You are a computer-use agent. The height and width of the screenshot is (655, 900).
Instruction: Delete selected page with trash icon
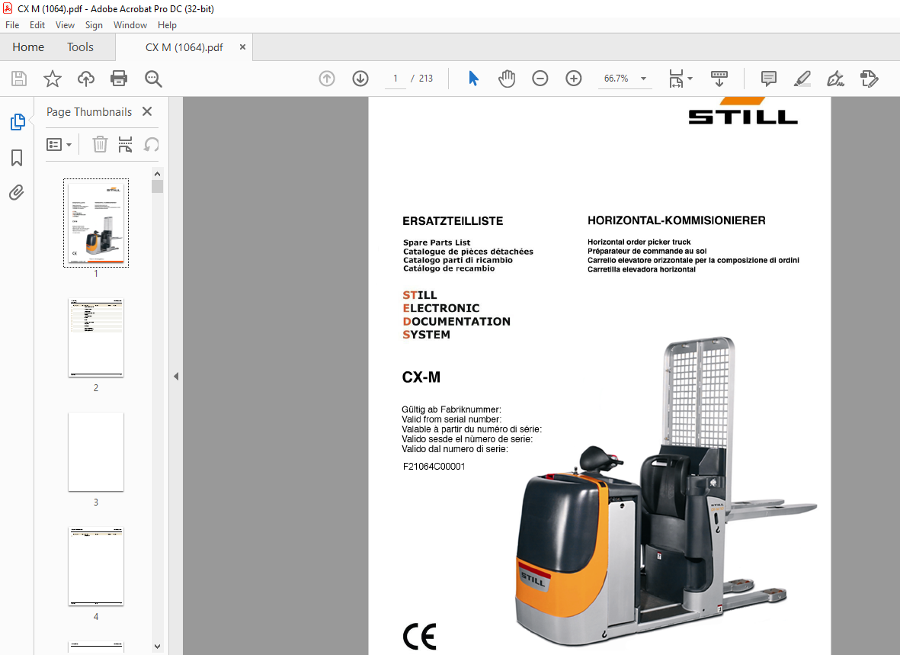[x=100, y=144]
